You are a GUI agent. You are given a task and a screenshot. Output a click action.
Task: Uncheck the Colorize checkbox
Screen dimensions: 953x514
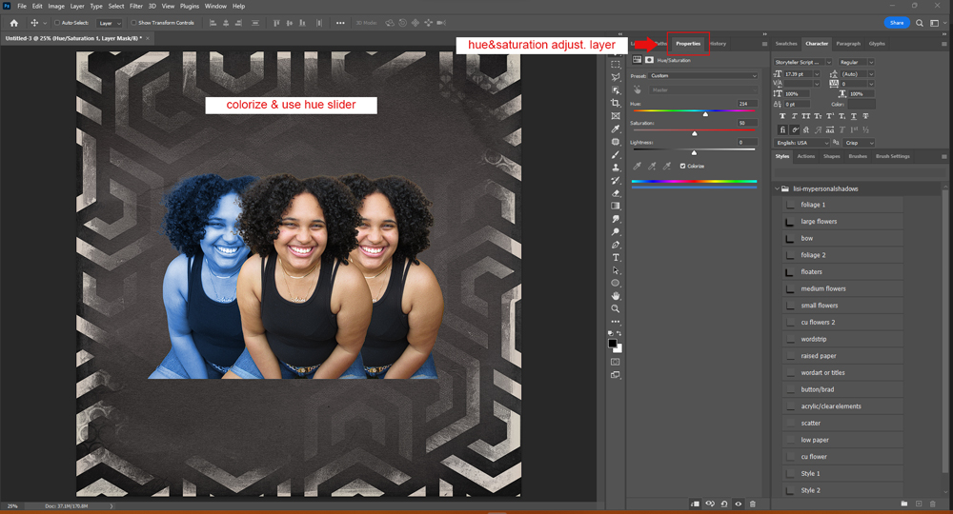coord(682,166)
